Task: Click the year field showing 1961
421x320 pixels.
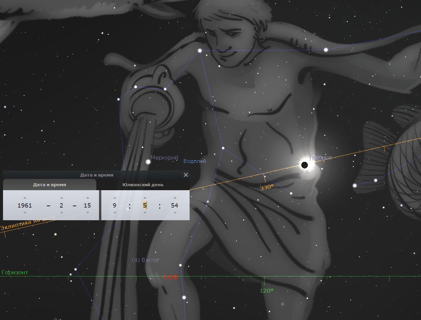Action: [25, 205]
